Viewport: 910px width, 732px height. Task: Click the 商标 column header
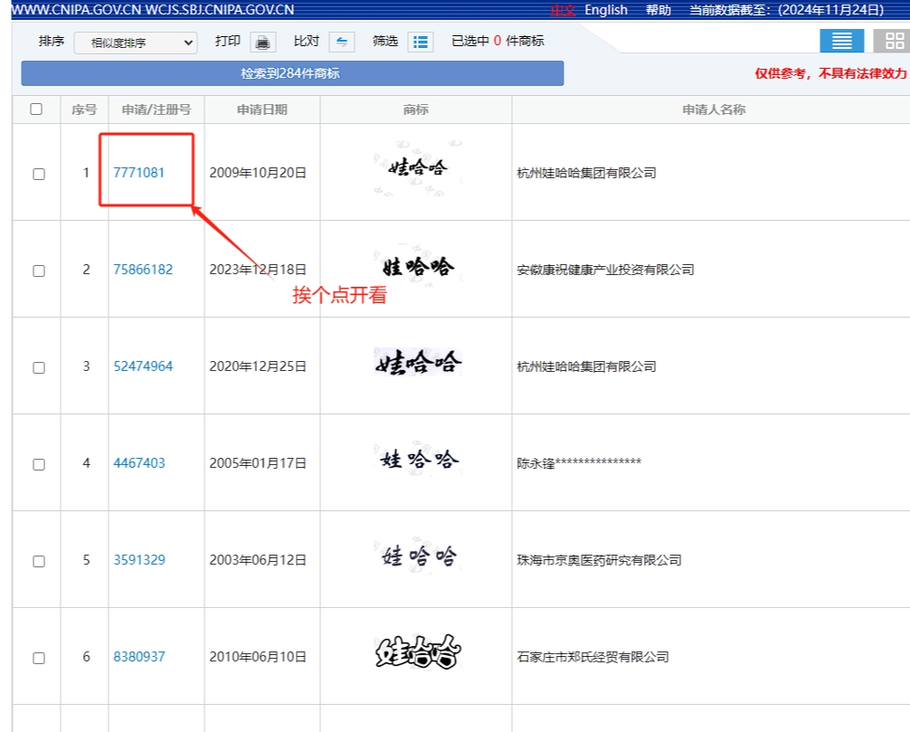pos(415,109)
